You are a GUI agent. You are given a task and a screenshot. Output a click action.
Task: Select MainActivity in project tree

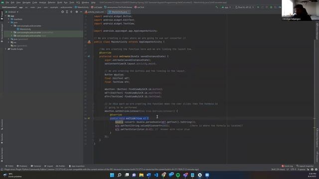[24, 29]
